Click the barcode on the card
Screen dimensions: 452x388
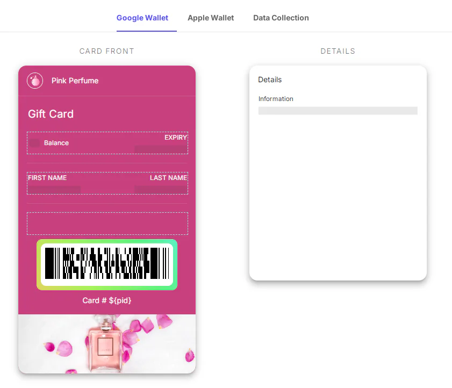[x=107, y=264]
